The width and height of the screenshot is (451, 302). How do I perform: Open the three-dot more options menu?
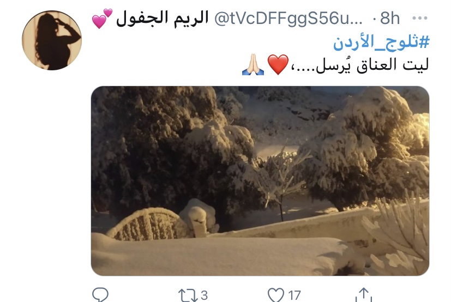point(420,18)
